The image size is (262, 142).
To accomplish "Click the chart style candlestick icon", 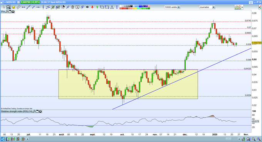I will (x=238, y=7).
